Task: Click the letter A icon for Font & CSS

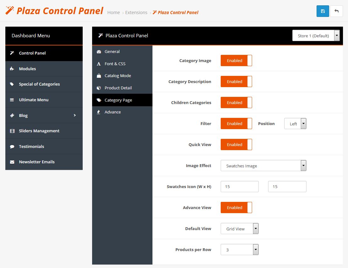Action: (99, 64)
